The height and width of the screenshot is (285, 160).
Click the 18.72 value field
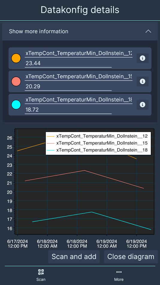tap(68, 110)
